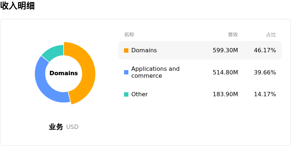The width and height of the screenshot is (291, 146).
Task: Click the orange Domains legend swatch
Action: pos(126,50)
